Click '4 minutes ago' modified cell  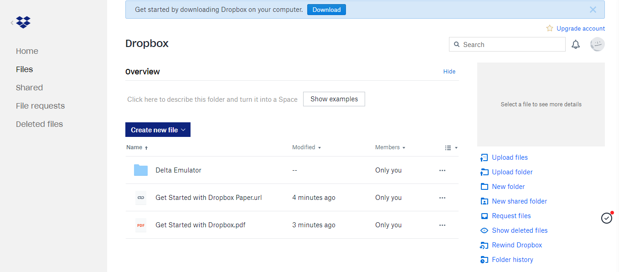pos(314,198)
